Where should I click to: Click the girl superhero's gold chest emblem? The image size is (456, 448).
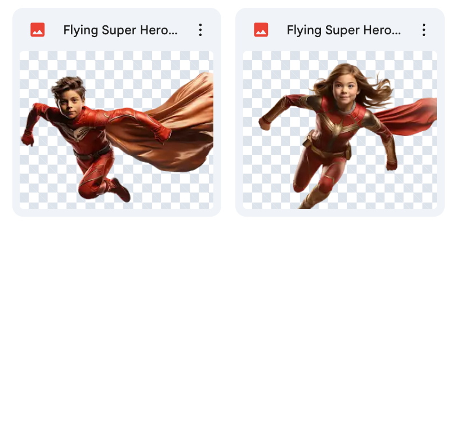pyautogui.click(x=337, y=128)
